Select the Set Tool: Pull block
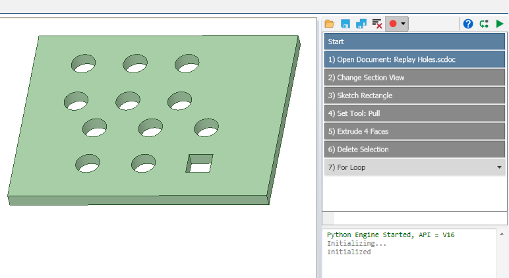The width and height of the screenshot is (509, 278). tap(415, 113)
